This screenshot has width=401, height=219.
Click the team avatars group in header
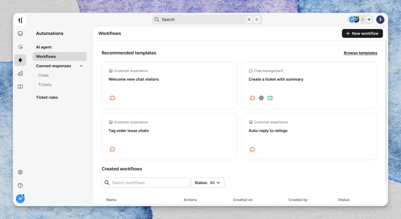354,20
